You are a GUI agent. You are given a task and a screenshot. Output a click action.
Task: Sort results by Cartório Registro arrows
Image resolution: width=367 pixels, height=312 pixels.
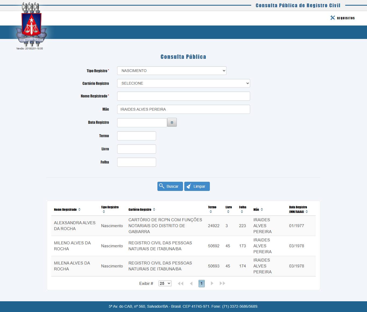[154, 209]
